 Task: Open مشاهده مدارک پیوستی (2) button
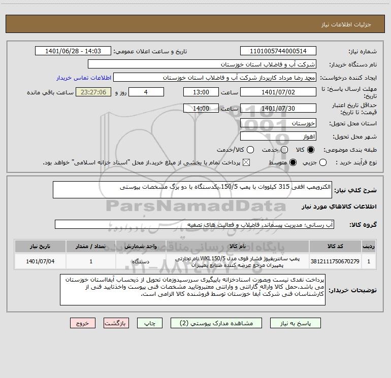point(216,323)
